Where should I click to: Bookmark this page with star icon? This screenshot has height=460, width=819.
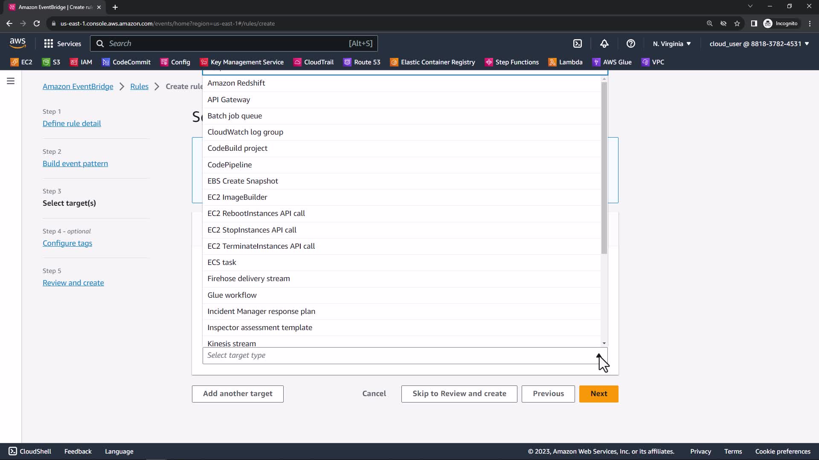coord(737,23)
